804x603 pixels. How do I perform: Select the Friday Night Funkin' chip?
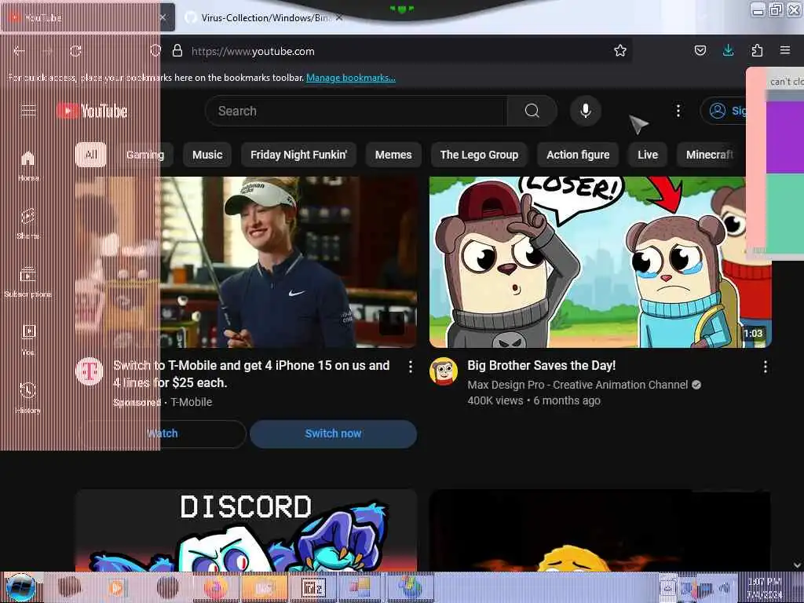[x=298, y=155]
